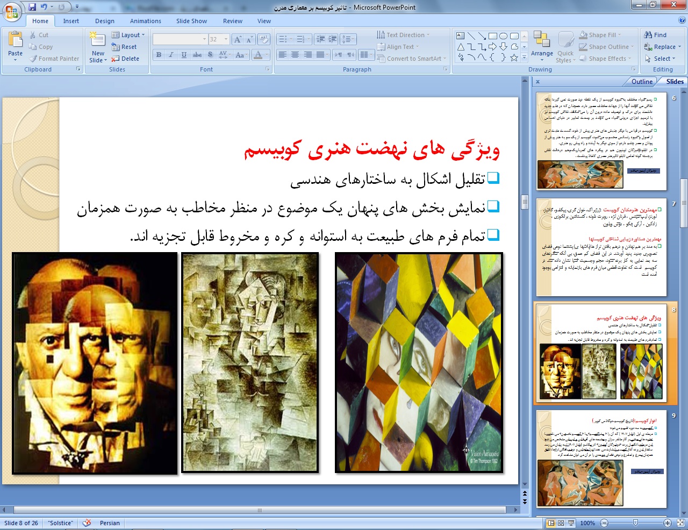Open the Layout dropdown
Screen dimensions: 688x530
click(x=128, y=35)
